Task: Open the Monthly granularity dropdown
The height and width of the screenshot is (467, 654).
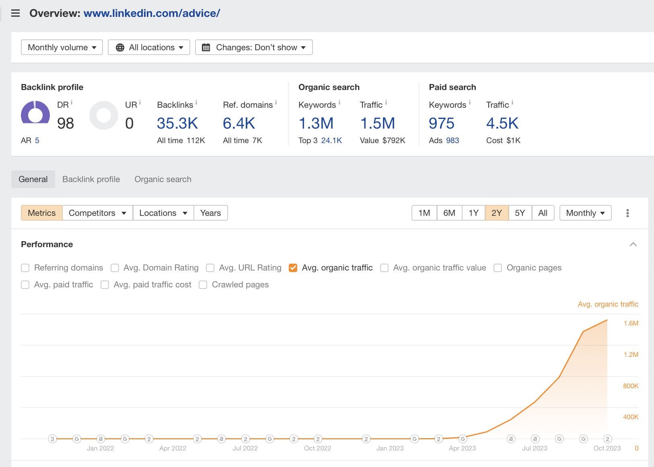Action: click(585, 213)
